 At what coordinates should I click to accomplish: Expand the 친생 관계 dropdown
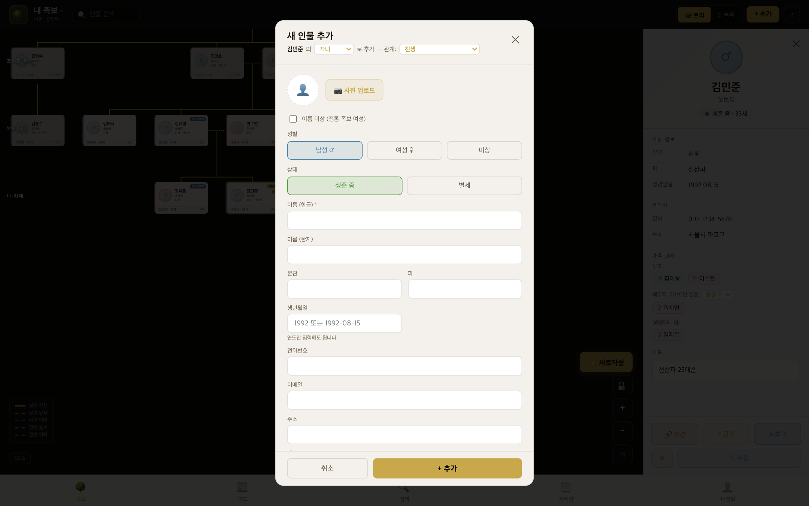point(440,49)
